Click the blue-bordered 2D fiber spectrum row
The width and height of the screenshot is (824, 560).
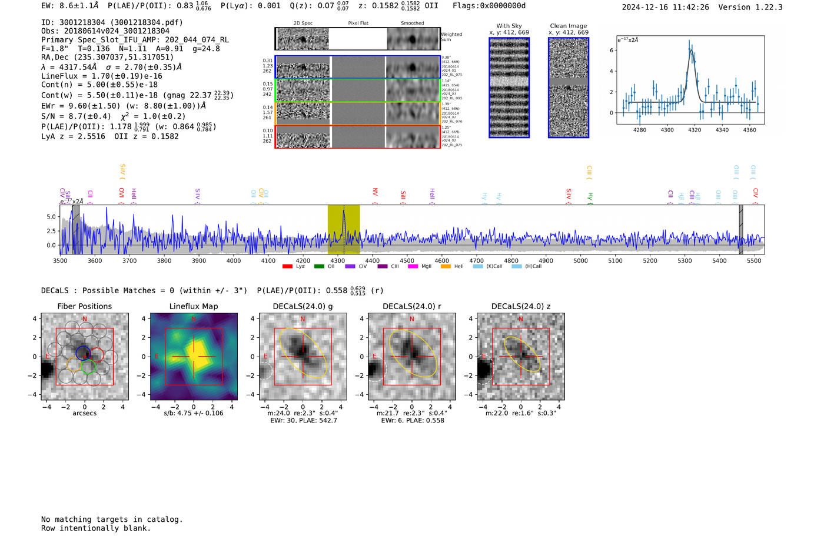click(x=358, y=67)
